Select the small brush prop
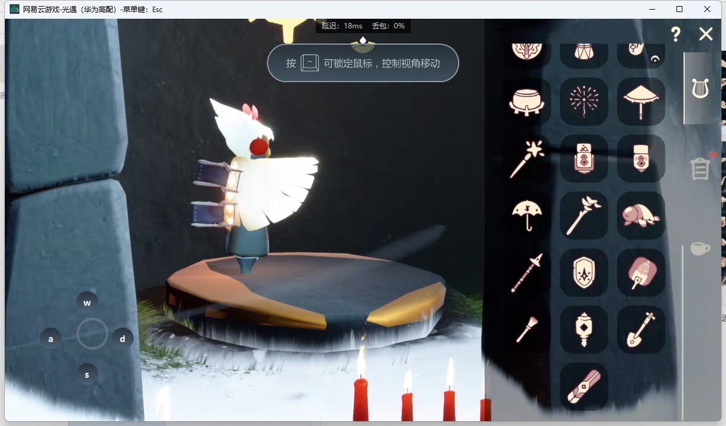Image resolution: width=726 pixels, height=426 pixels. coord(526,329)
